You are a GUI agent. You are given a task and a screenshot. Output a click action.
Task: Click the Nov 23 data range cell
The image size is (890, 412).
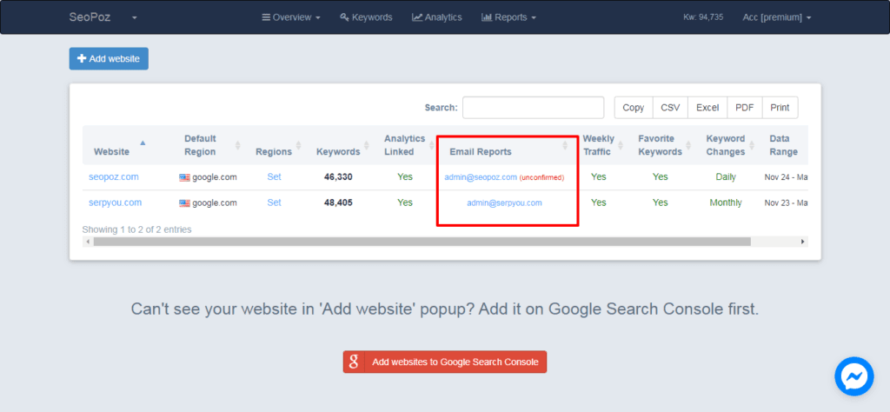786,203
